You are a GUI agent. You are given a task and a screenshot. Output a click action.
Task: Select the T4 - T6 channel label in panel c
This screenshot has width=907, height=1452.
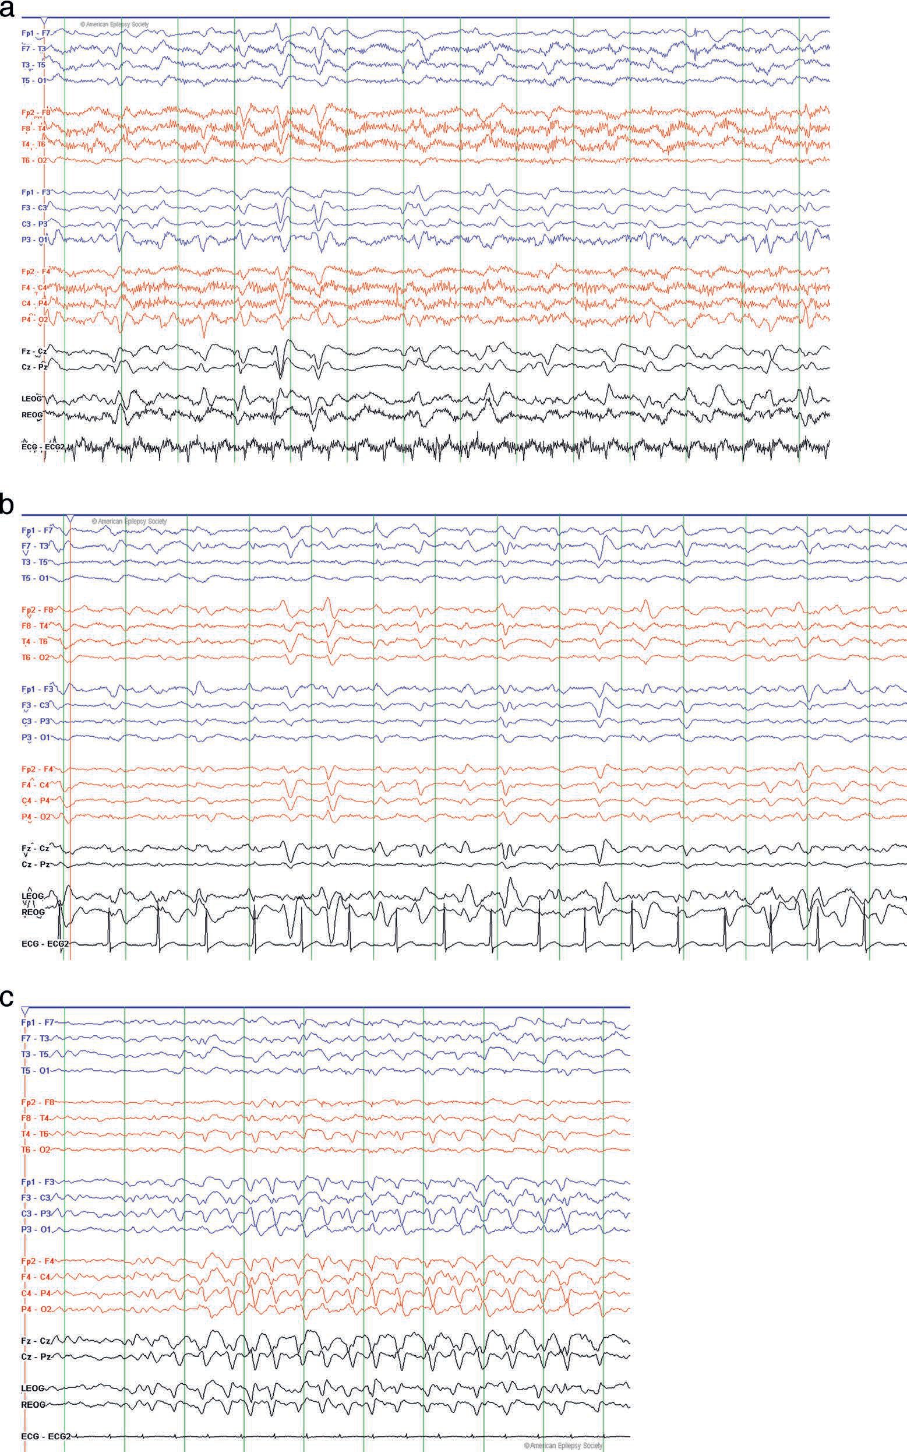pyautogui.click(x=36, y=1133)
